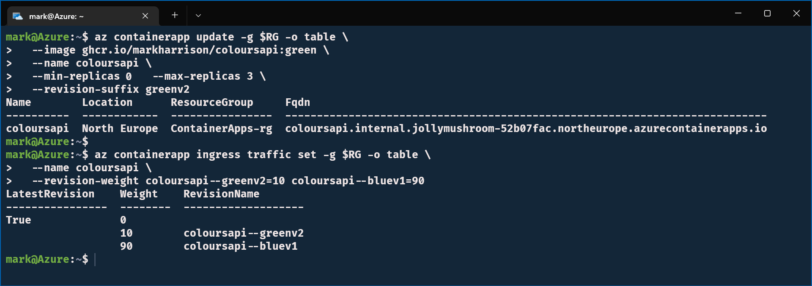Image resolution: width=812 pixels, height=286 pixels.
Task: Minimize the terminal window
Action: click(x=738, y=13)
